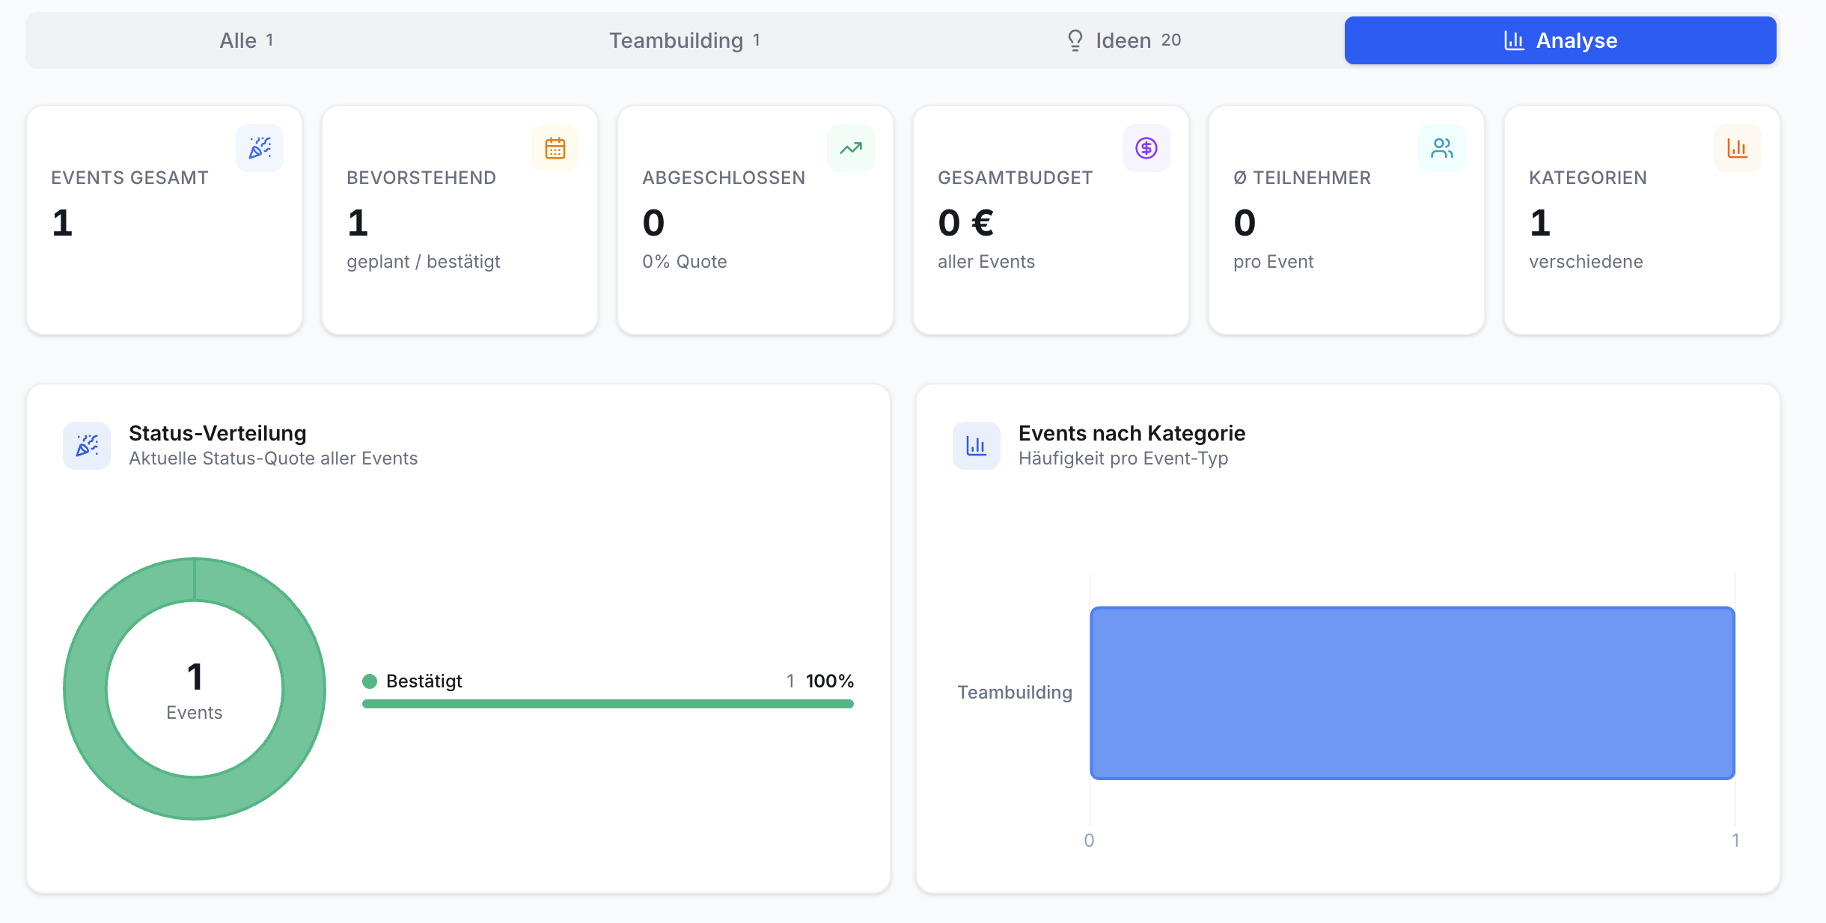The height and width of the screenshot is (923, 1826).
Task: Click the active Analyse tab
Action: click(x=1560, y=40)
